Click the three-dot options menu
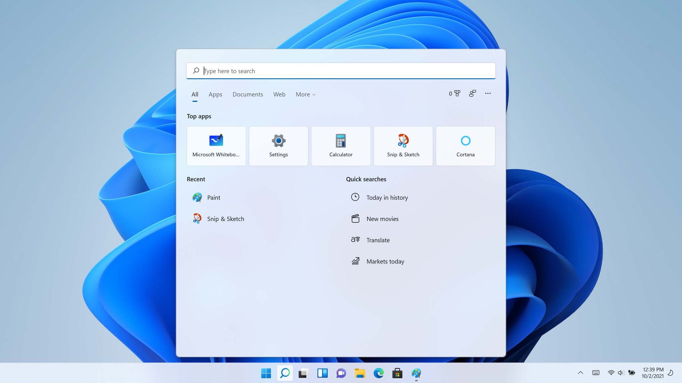This screenshot has height=383, width=682. [x=488, y=93]
